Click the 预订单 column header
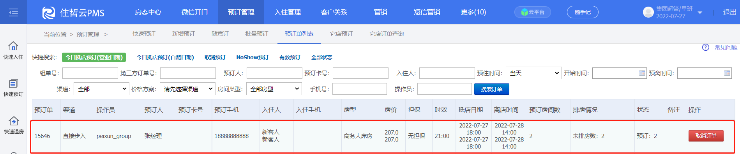740x154 pixels. click(44, 110)
